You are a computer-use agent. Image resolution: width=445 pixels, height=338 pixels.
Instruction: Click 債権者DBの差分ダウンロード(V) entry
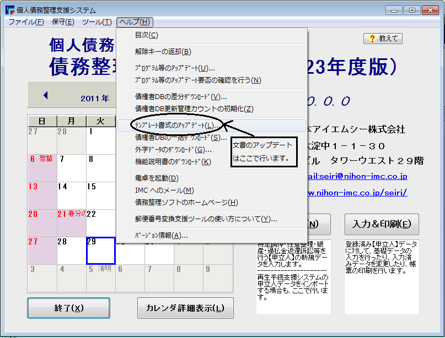click(181, 97)
